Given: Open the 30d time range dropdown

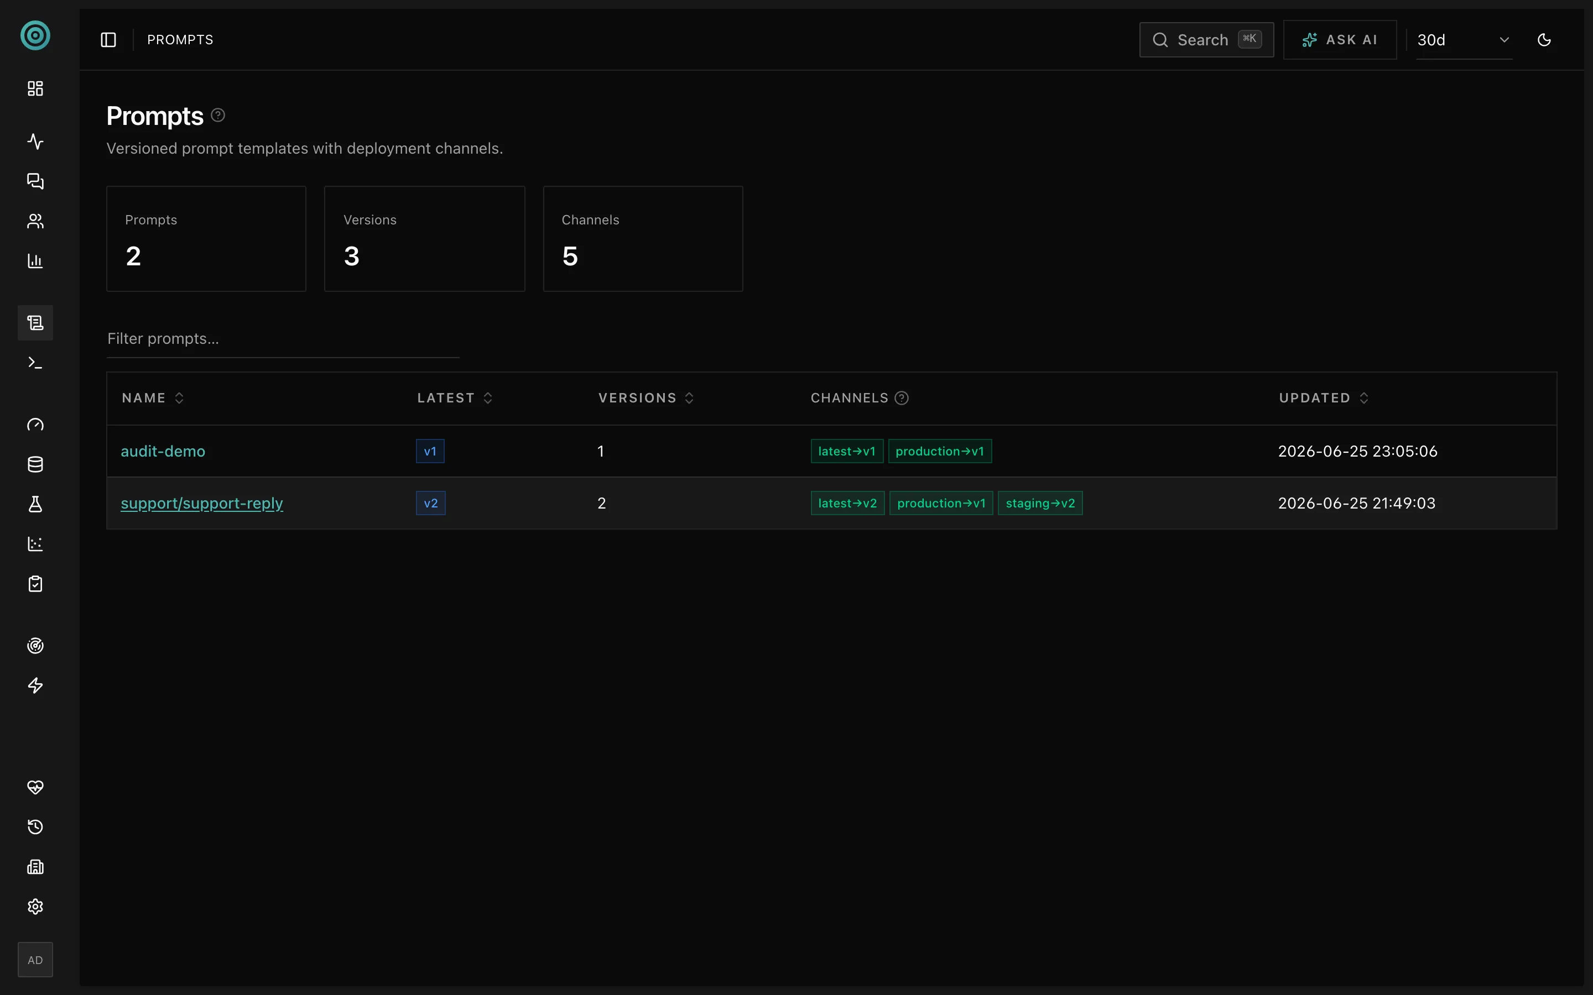Looking at the screenshot, I should pos(1464,40).
